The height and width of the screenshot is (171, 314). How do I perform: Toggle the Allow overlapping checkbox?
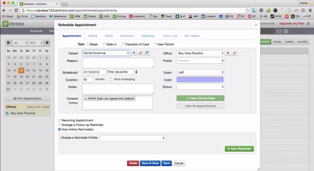(x=110, y=79)
